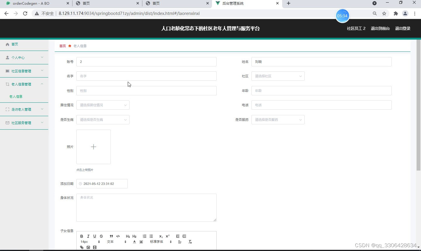Screen dimensions: 421x251
Task: Insert an ordered list in the editor
Action: [x=144, y=236]
